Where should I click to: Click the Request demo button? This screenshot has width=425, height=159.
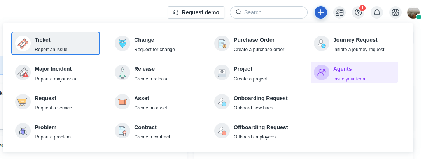pyautogui.click(x=196, y=12)
